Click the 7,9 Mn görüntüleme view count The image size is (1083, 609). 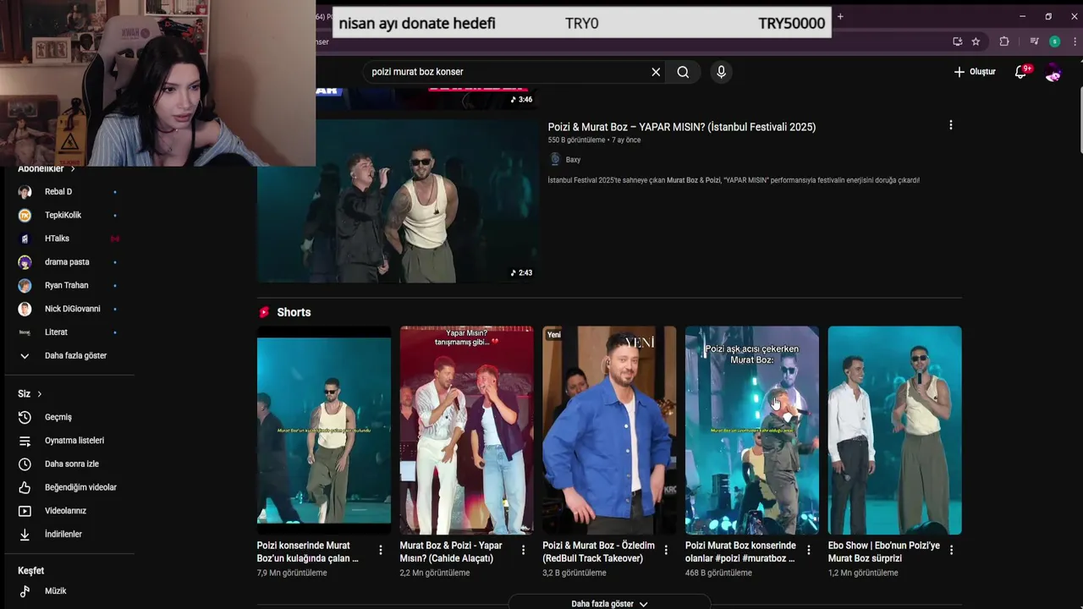tap(292, 573)
